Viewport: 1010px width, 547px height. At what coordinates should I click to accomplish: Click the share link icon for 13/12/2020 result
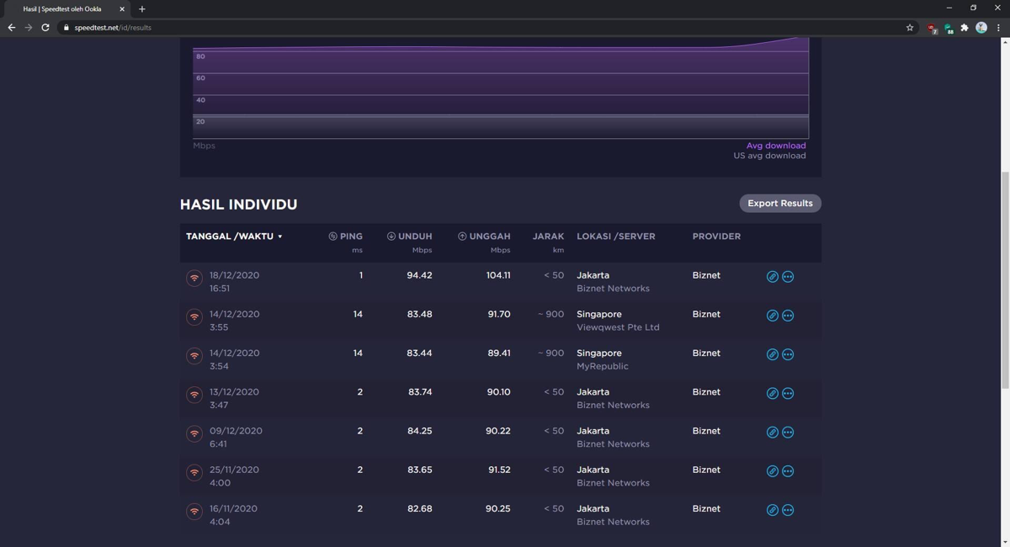coord(772,393)
